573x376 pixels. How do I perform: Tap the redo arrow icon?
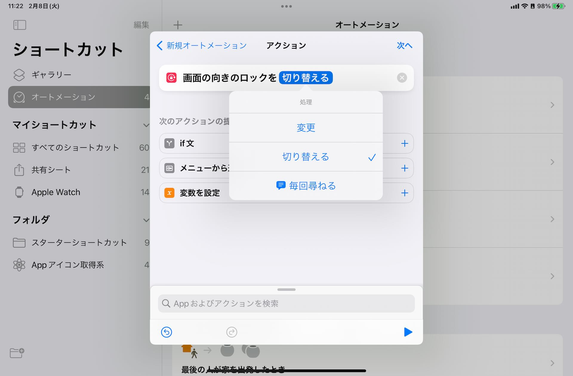(x=232, y=332)
